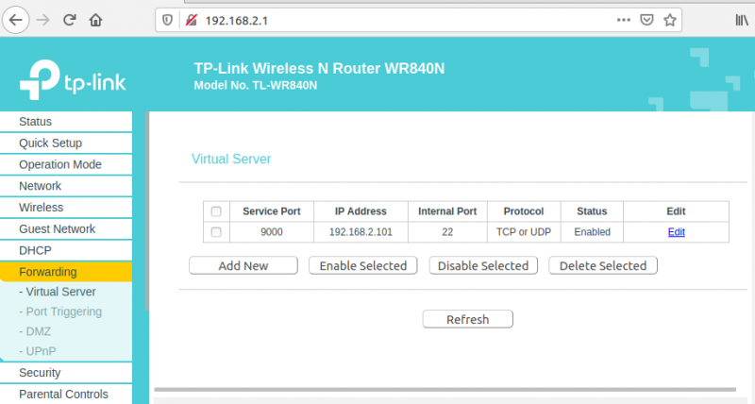Open the browser home page icon
Image resolution: width=755 pixels, height=404 pixels.
pos(96,20)
